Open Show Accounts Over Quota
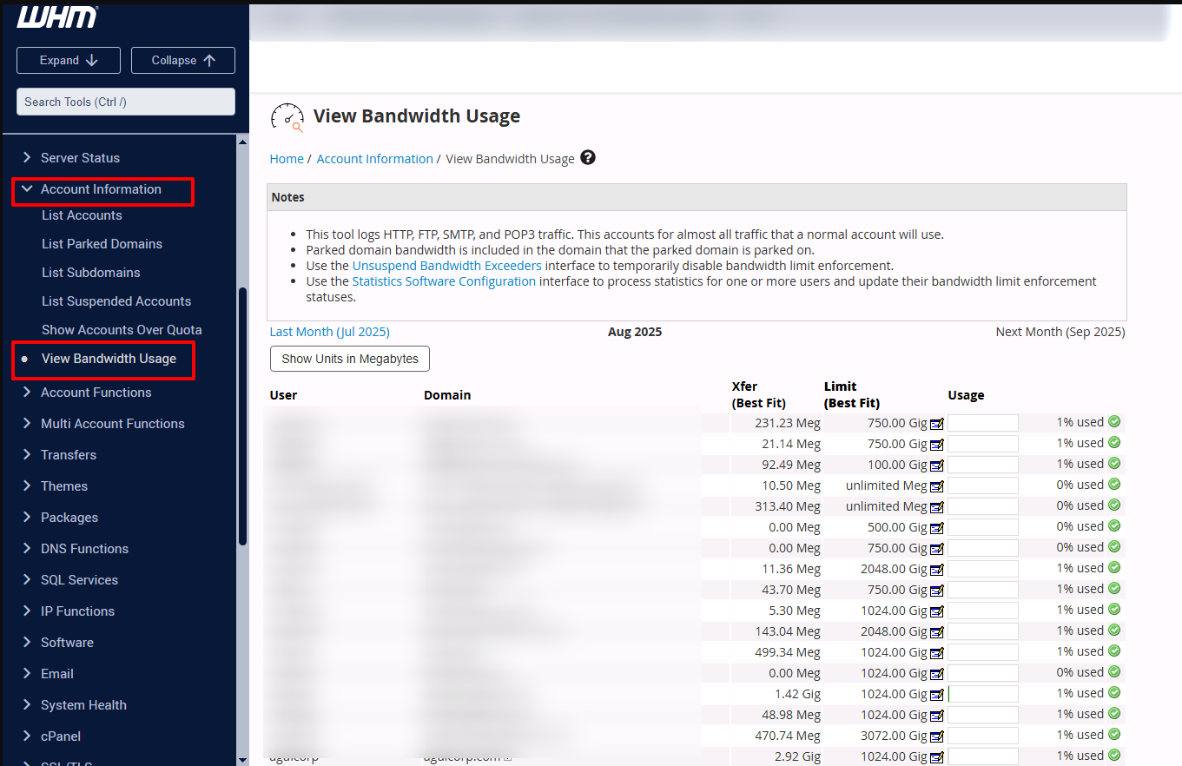 click(x=122, y=330)
